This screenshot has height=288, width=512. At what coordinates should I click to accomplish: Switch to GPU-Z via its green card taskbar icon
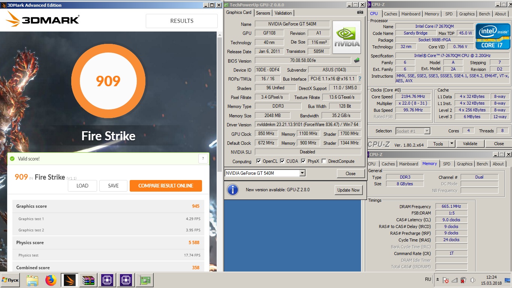pyautogui.click(x=145, y=280)
